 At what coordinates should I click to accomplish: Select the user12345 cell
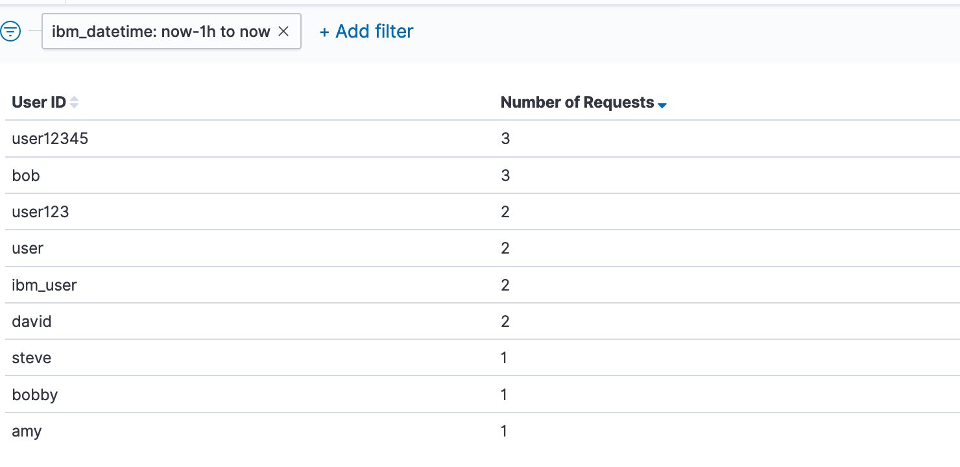pos(50,139)
